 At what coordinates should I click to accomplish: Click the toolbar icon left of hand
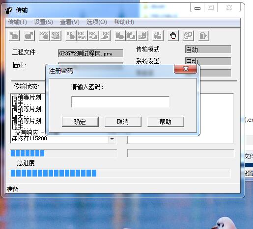158,36
